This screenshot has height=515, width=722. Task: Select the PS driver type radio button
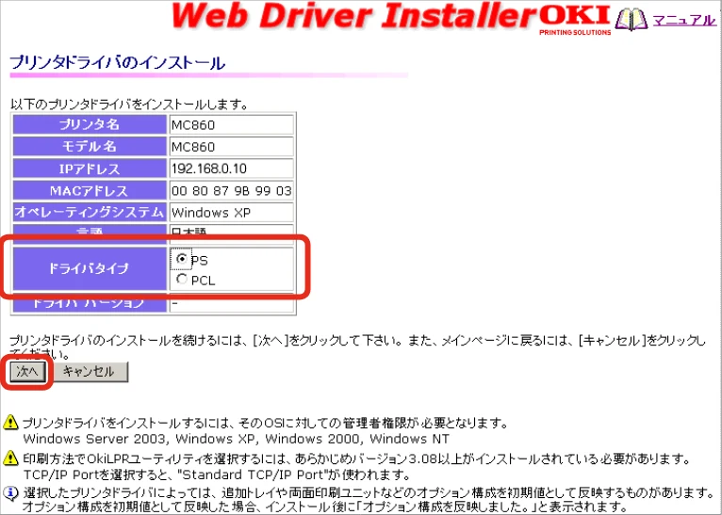(x=182, y=259)
